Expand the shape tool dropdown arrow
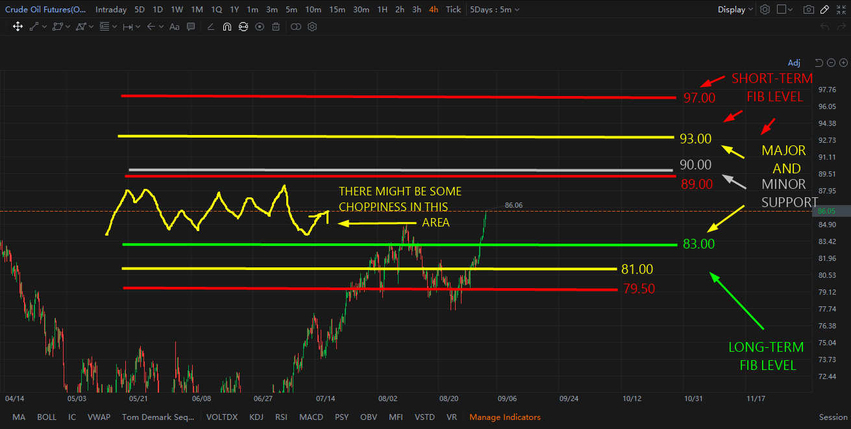Viewport: 851px width, 429px height. (68, 27)
